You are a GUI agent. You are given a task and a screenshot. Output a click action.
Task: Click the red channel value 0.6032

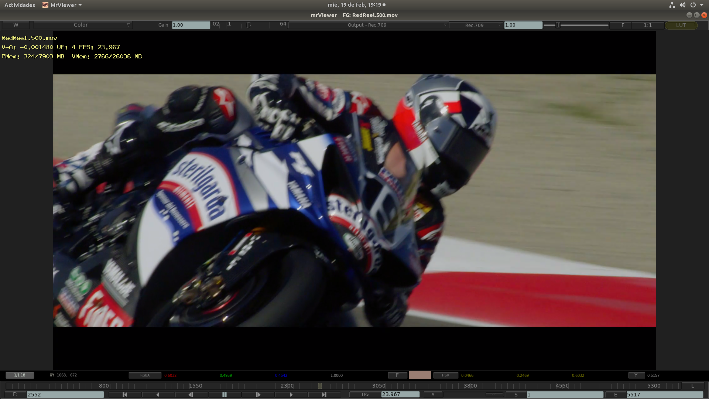170,375
